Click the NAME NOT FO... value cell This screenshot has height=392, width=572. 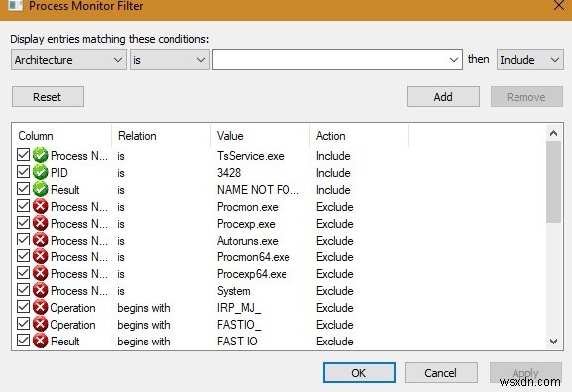pyautogui.click(x=258, y=190)
